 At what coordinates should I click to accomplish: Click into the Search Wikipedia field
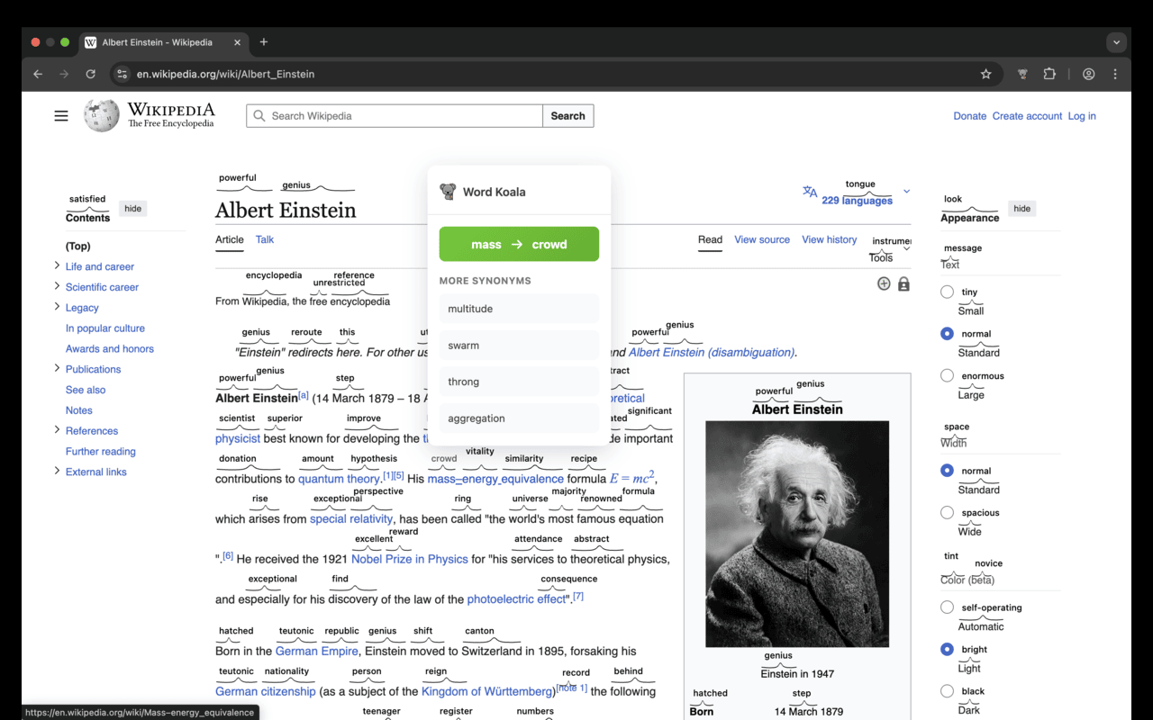pos(395,116)
